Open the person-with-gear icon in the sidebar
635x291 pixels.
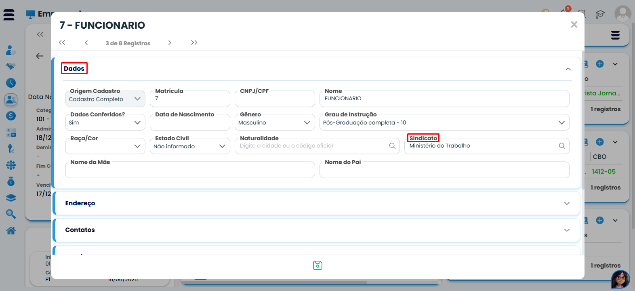11,50
